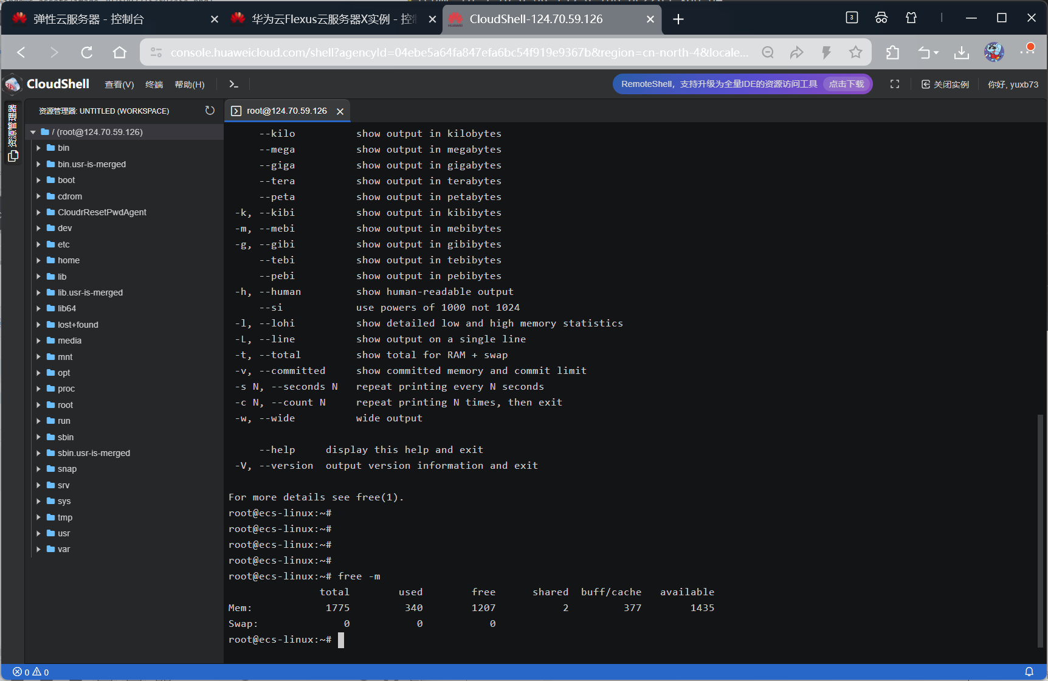Expand the opt folder
Viewport: 1048px width, 681px height.
point(38,373)
